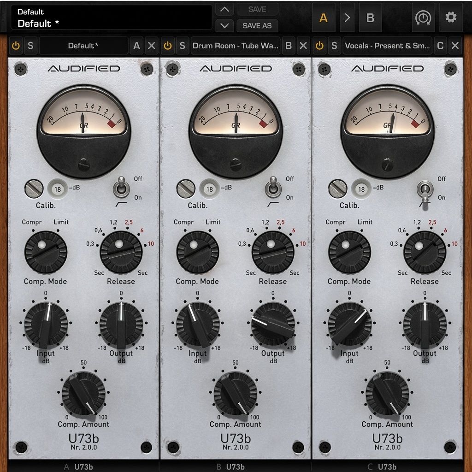The height and width of the screenshot is (472, 472).
Task: Click Release knob on unit C
Action: coord(425,252)
